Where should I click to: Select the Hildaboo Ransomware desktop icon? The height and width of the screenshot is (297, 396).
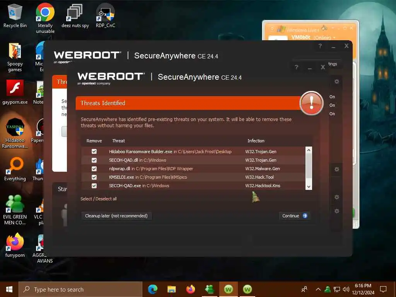pos(15,133)
